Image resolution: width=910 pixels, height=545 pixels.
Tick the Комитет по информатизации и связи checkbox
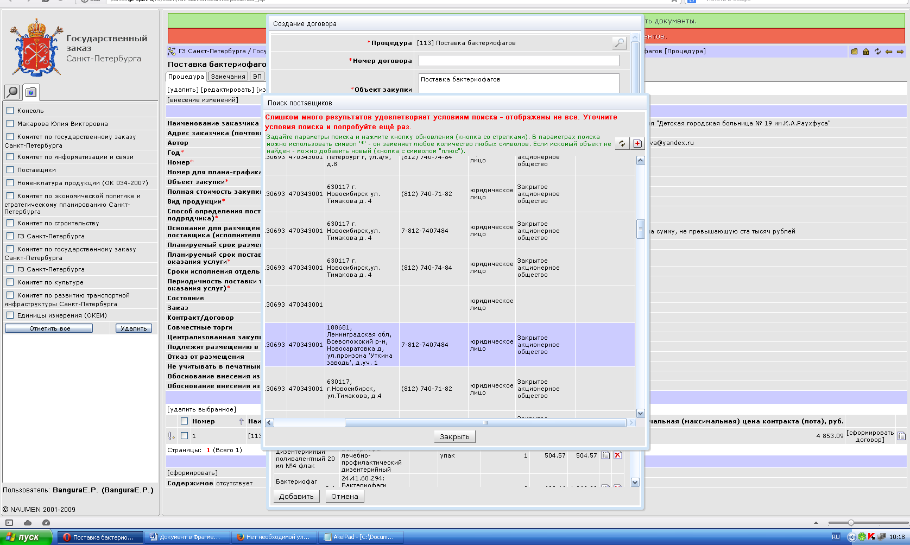[10, 156]
